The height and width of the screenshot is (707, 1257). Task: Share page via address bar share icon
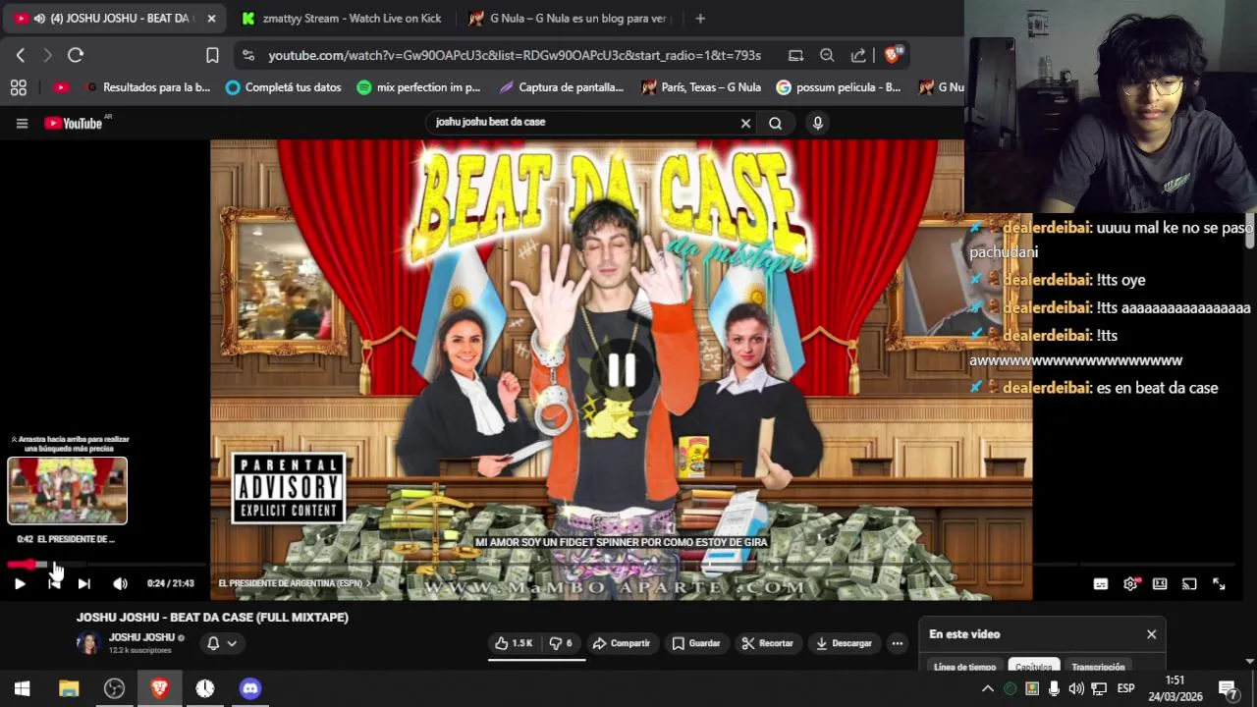(x=858, y=56)
